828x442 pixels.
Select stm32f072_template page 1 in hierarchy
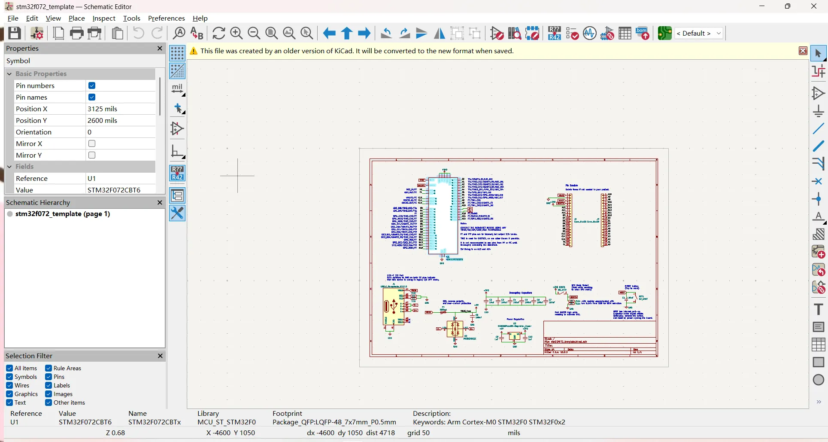pos(63,214)
